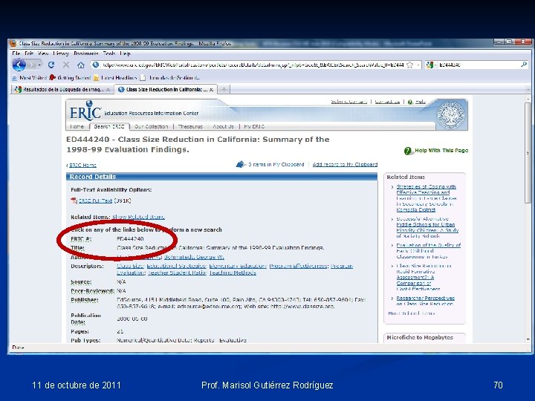
Task: Click the stop loading X icon
Action: tap(66, 65)
